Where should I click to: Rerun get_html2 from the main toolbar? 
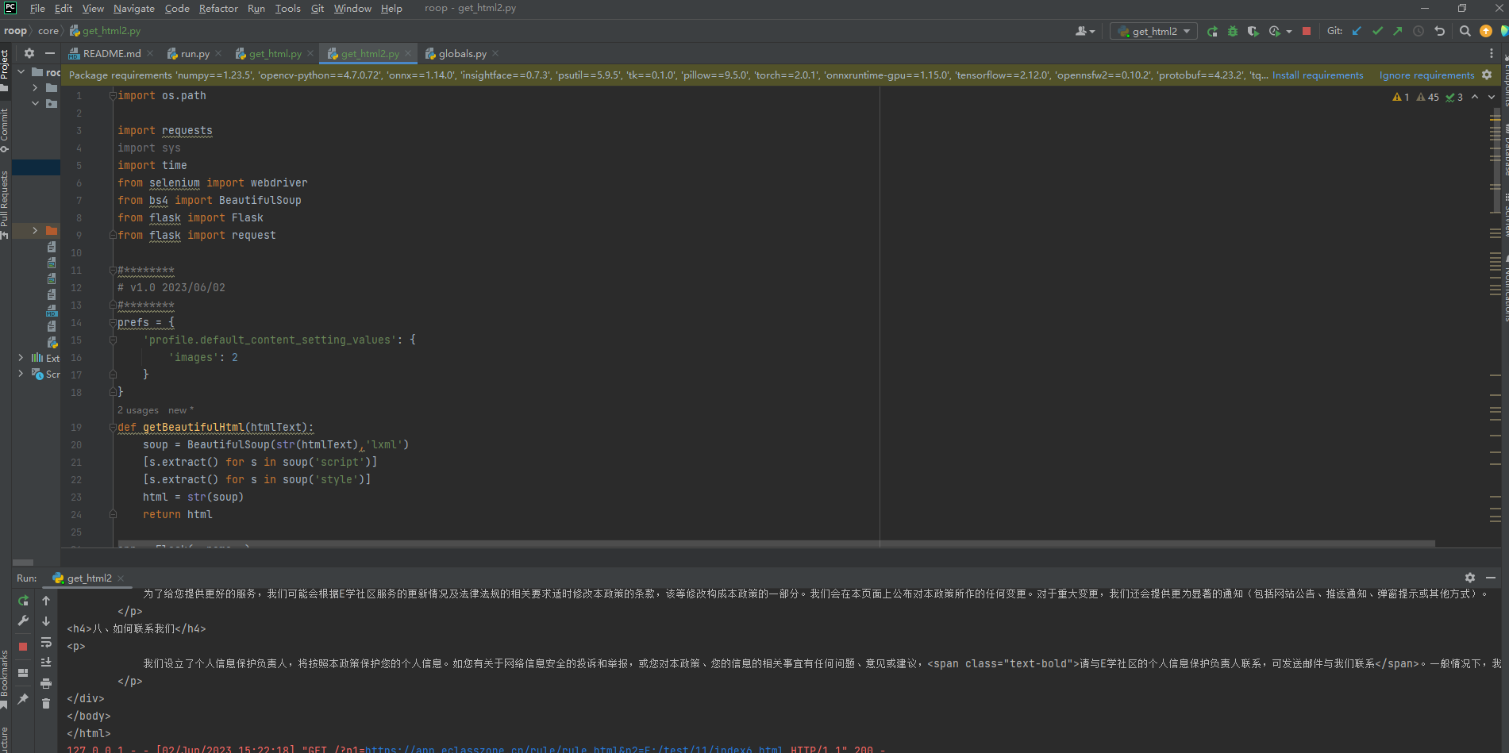[x=1212, y=31]
